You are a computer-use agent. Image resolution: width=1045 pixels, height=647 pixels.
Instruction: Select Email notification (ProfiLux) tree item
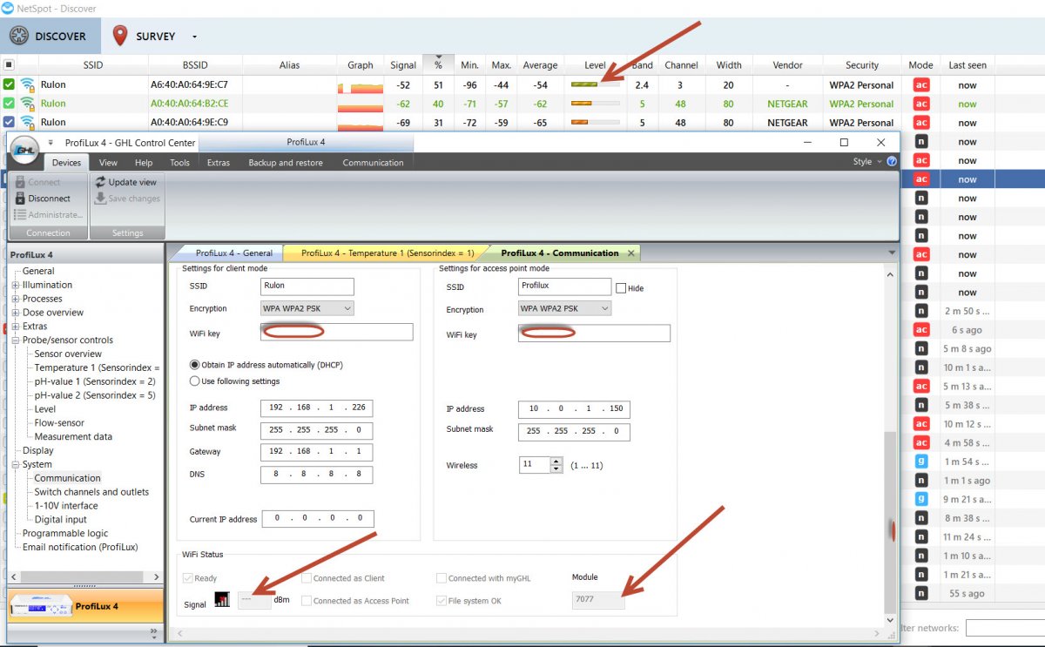coord(80,547)
